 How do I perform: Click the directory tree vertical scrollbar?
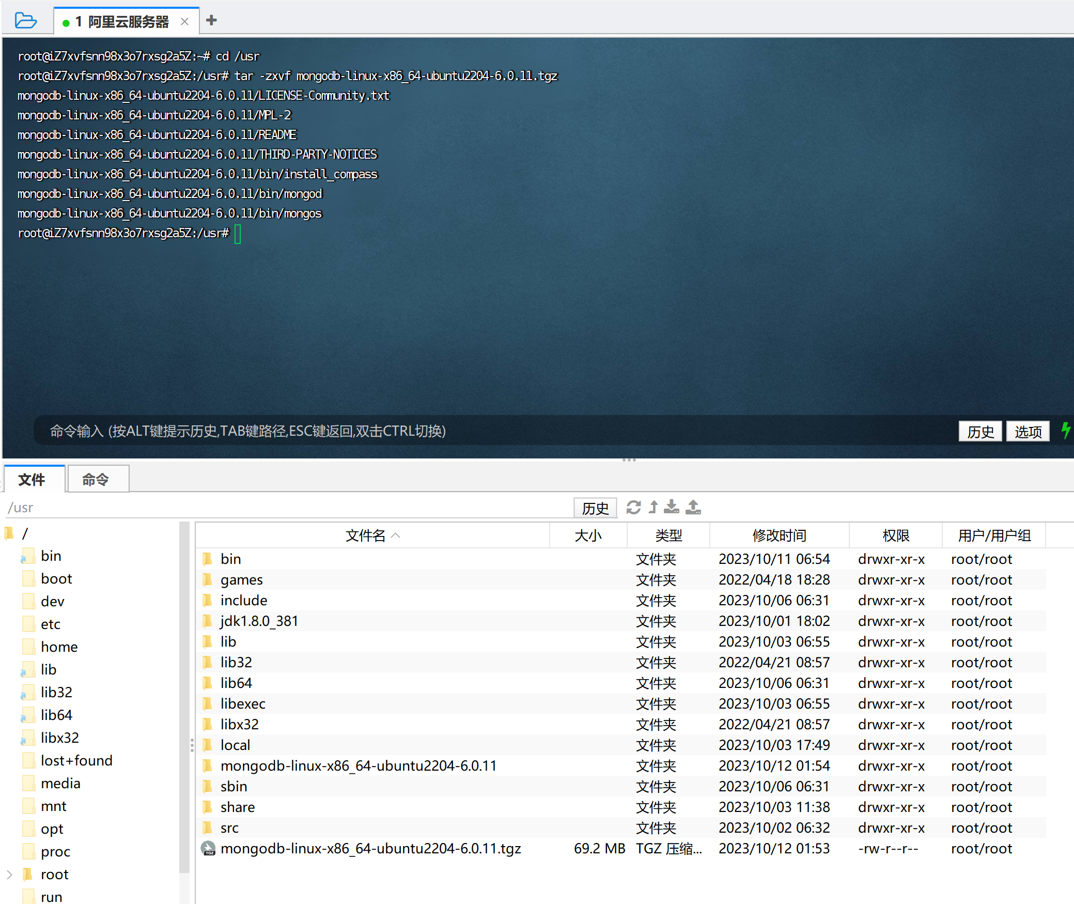click(184, 698)
